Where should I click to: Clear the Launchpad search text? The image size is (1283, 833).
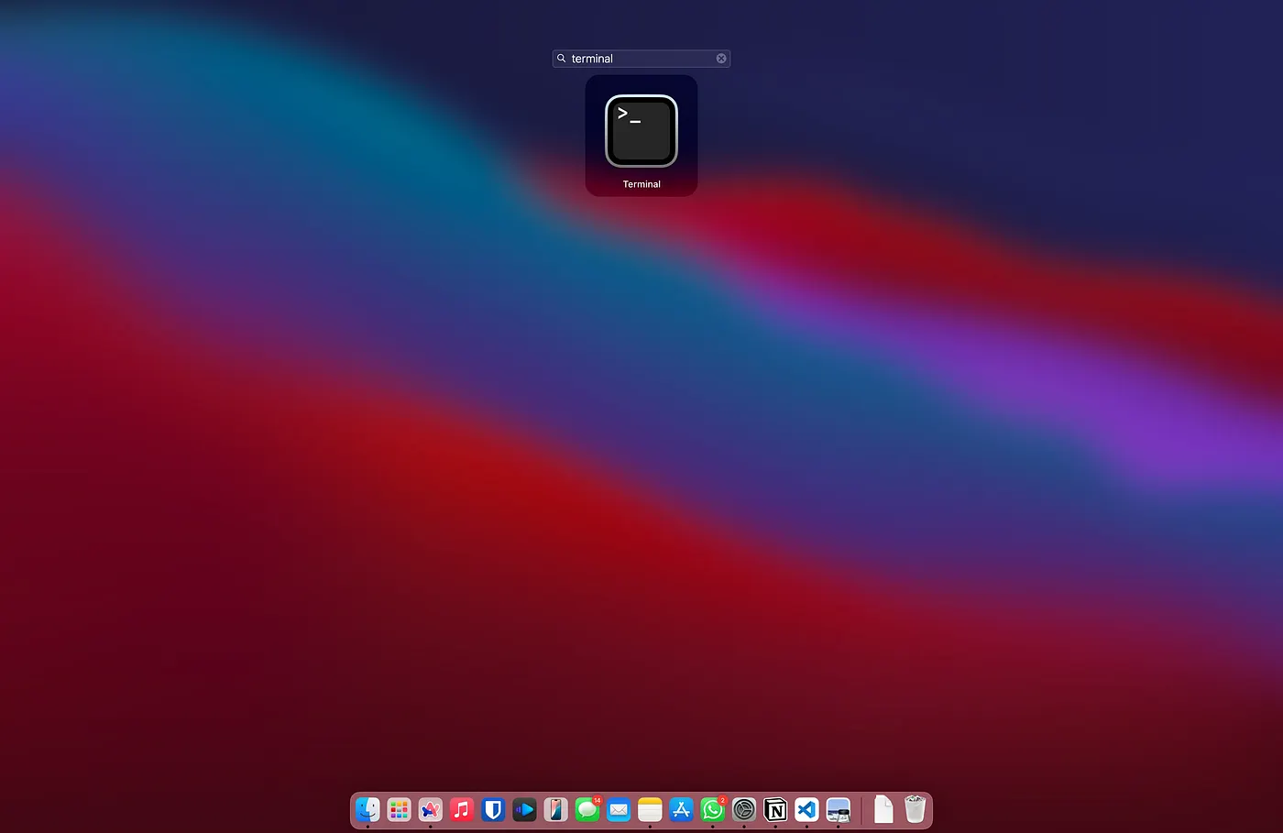pyautogui.click(x=721, y=59)
